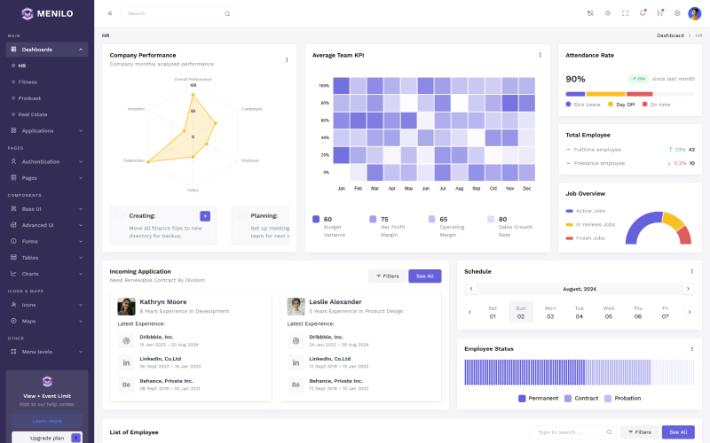Switch theme using the sun icon

click(x=608, y=13)
